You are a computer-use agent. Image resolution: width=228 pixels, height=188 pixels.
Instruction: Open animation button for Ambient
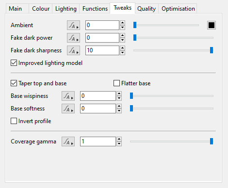[74, 25]
